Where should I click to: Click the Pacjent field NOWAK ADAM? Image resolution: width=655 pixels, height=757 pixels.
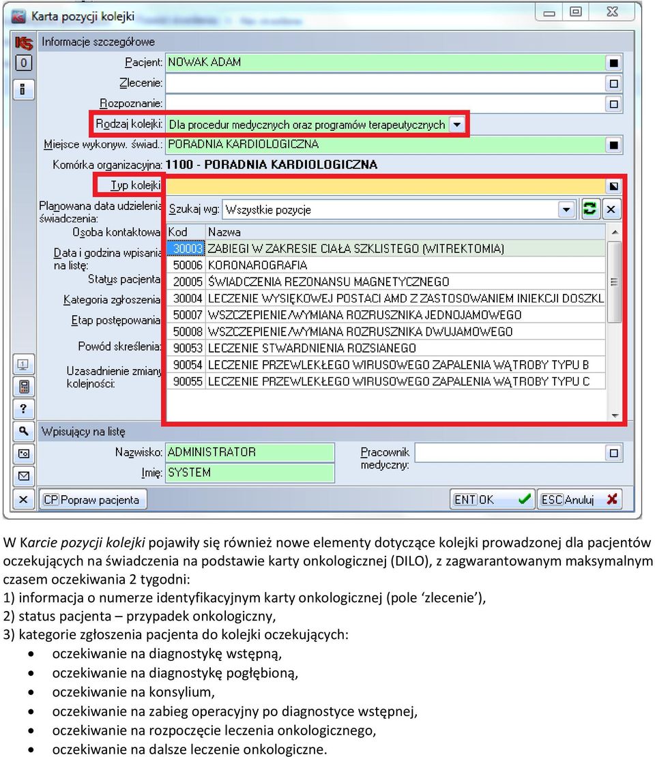(385, 62)
